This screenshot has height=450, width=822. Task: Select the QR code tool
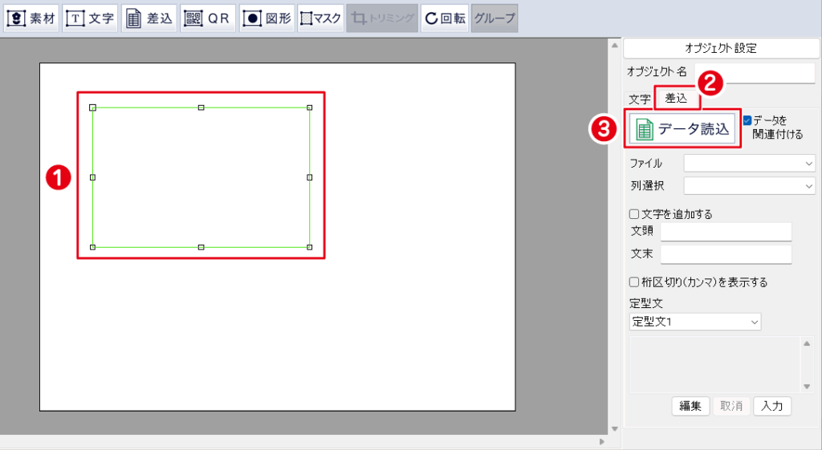(x=207, y=18)
